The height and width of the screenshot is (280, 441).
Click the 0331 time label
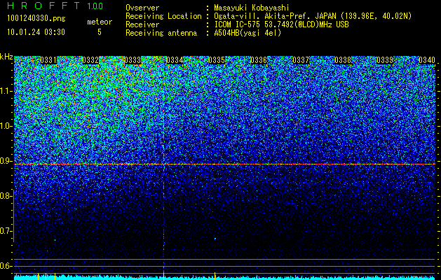48,60
